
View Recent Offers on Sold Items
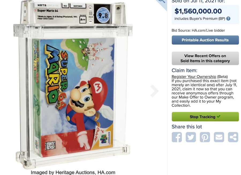[x=205, y=58]
